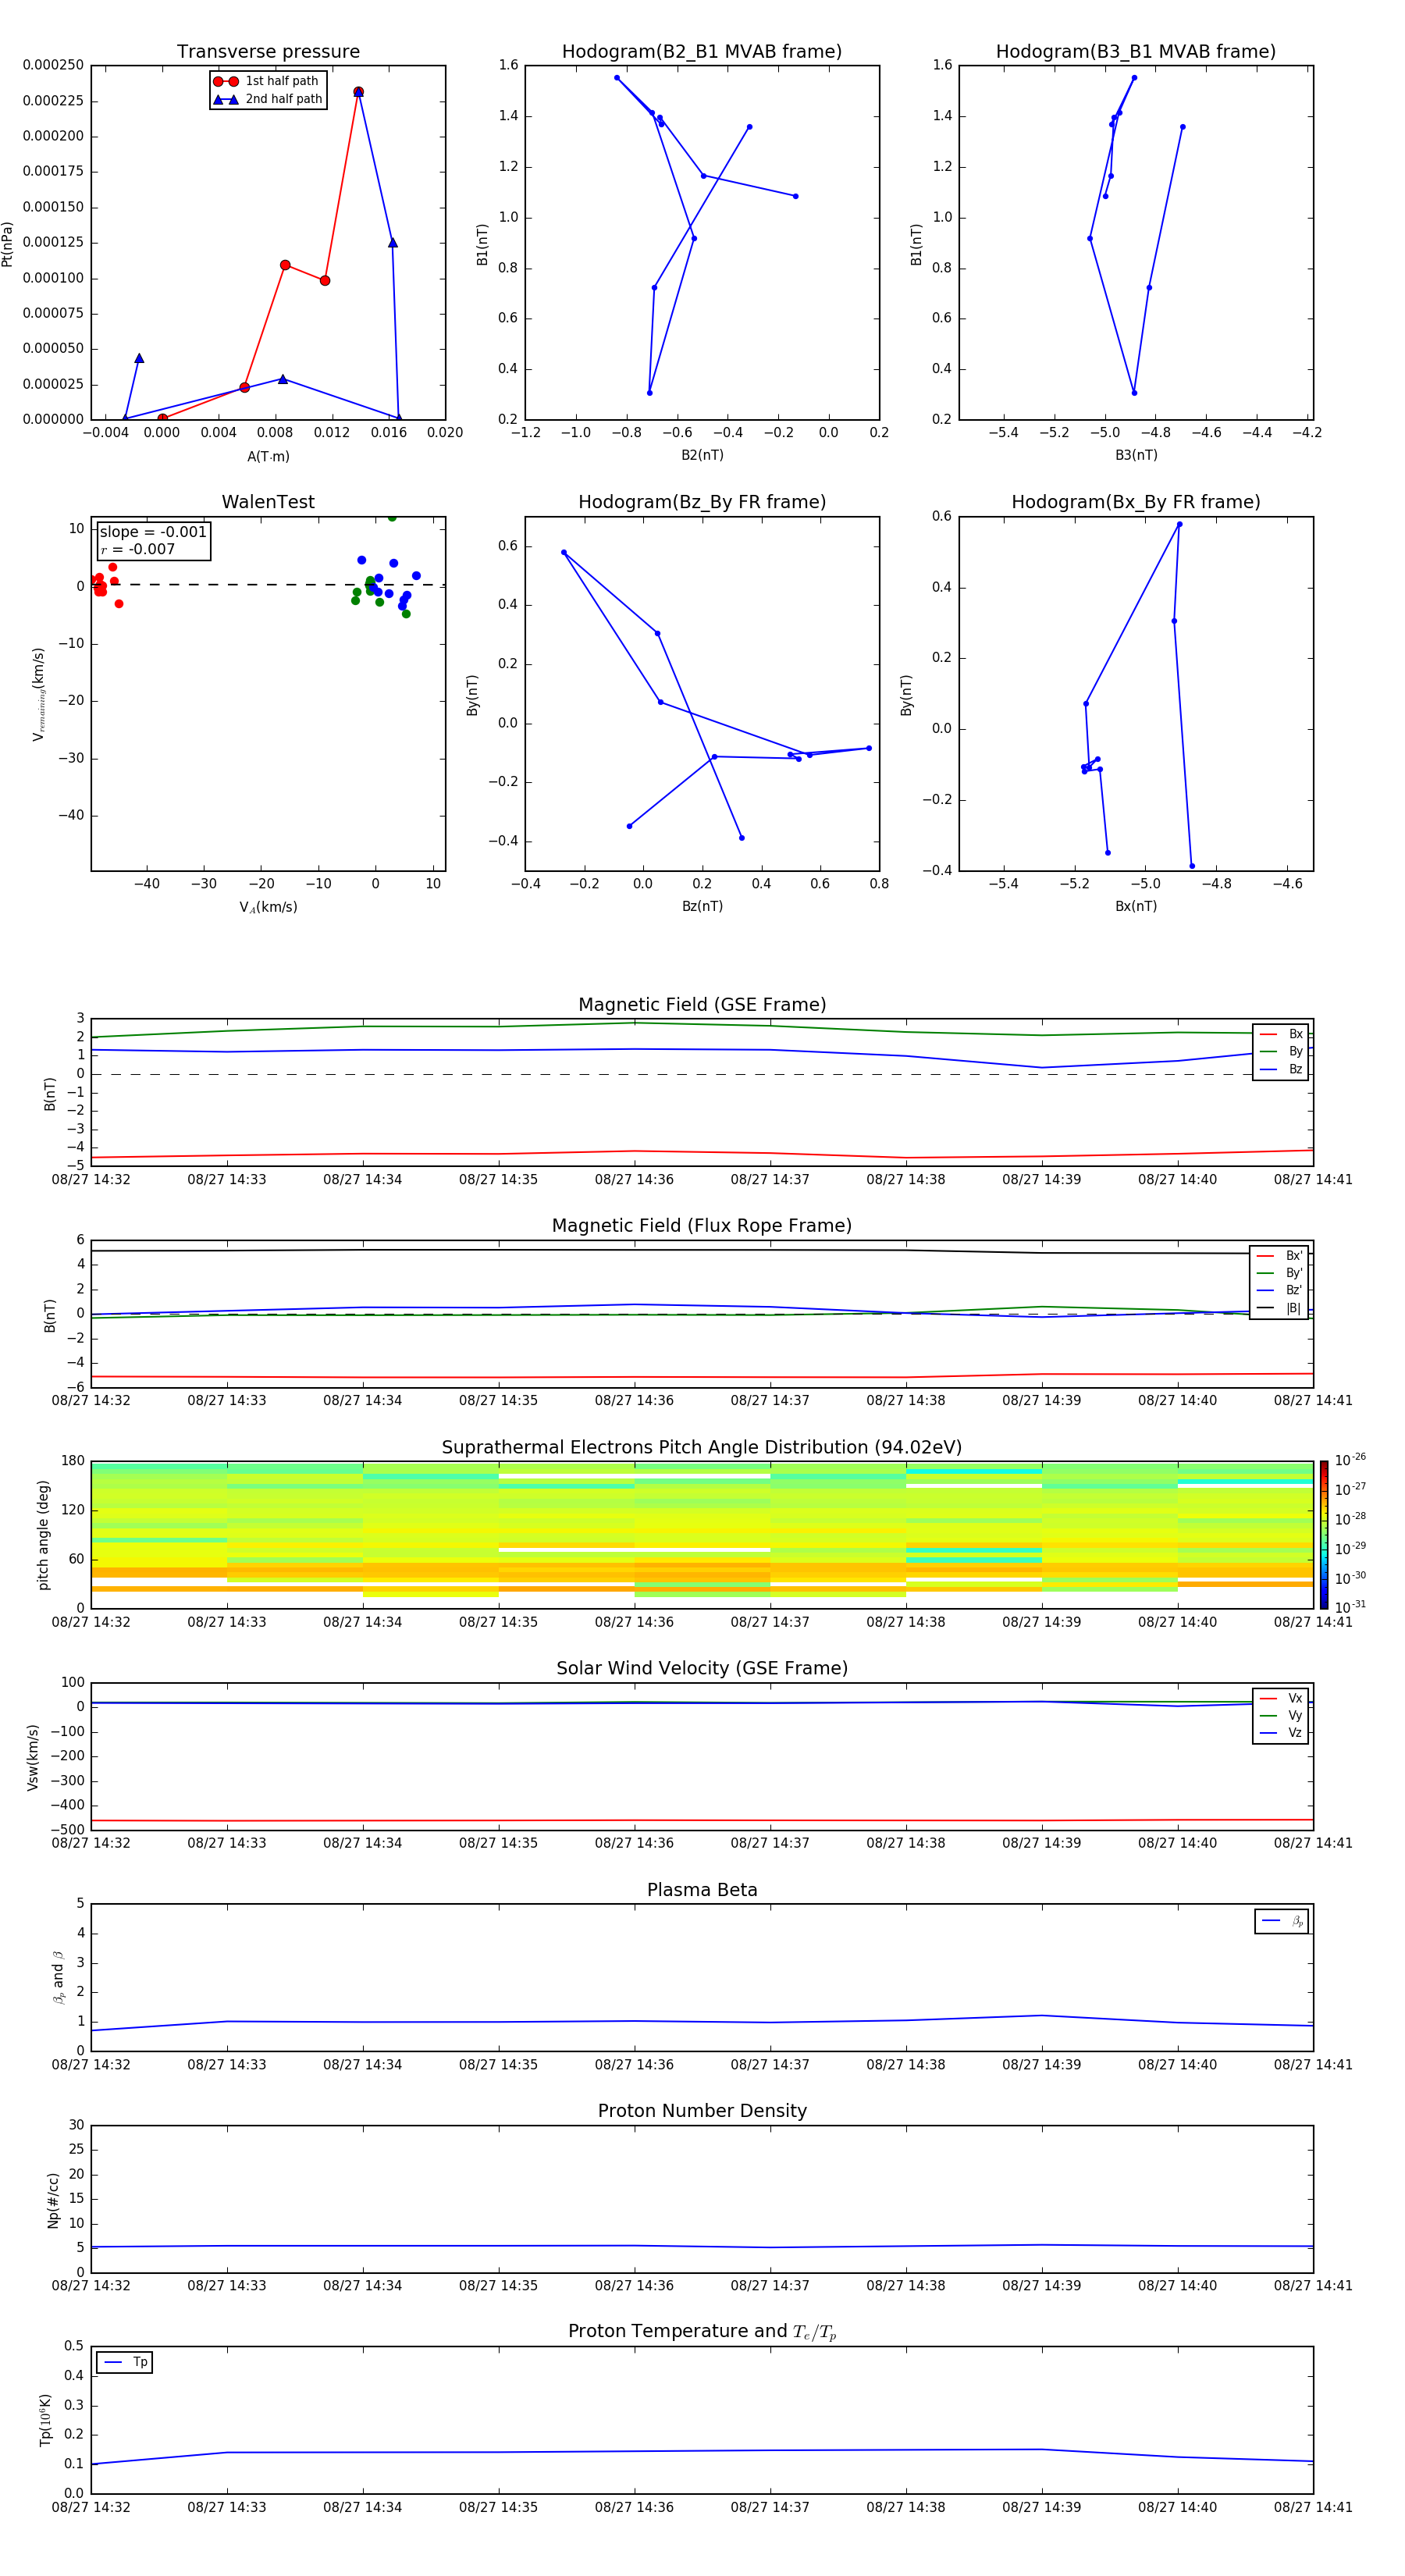Select the Vy legend entry
This screenshot has height=2576, width=1405.
[1281, 1715]
